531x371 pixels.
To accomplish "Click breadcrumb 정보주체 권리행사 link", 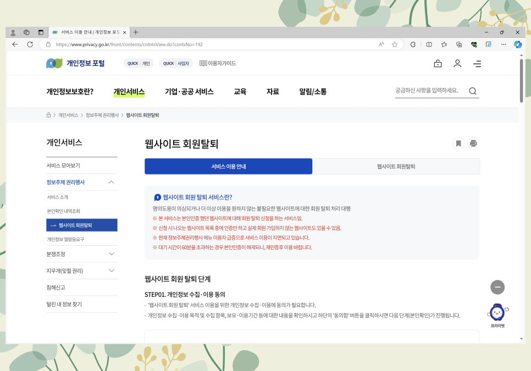I will (x=102, y=115).
